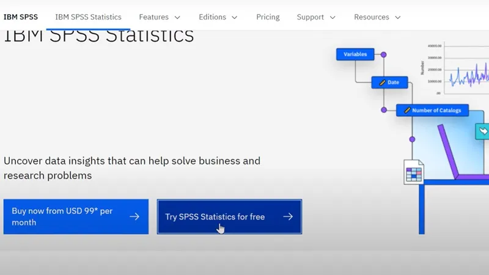
Task: Select the Variables node in the diagram
Action: [355, 54]
